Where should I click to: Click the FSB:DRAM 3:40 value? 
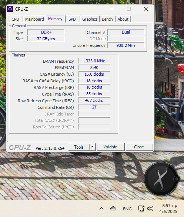pyautogui.click(x=94, y=68)
